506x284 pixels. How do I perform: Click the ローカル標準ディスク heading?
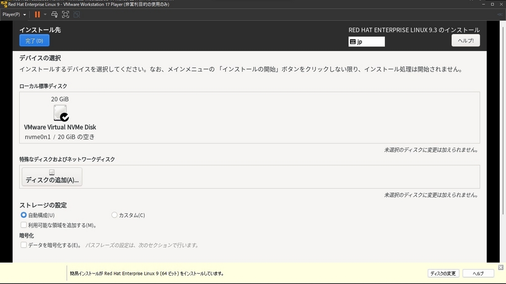[x=43, y=86]
